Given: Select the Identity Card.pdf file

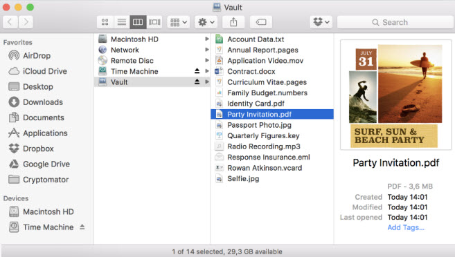Looking at the screenshot, I should coord(272,104).
